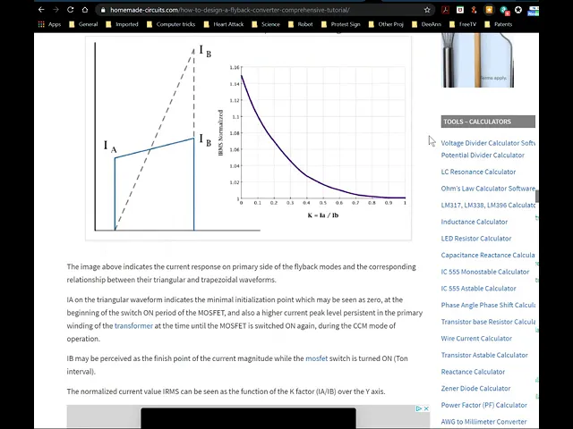Click the flyback current waveform diagram image
This screenshot has height=429, width=573.
[249, 138]
